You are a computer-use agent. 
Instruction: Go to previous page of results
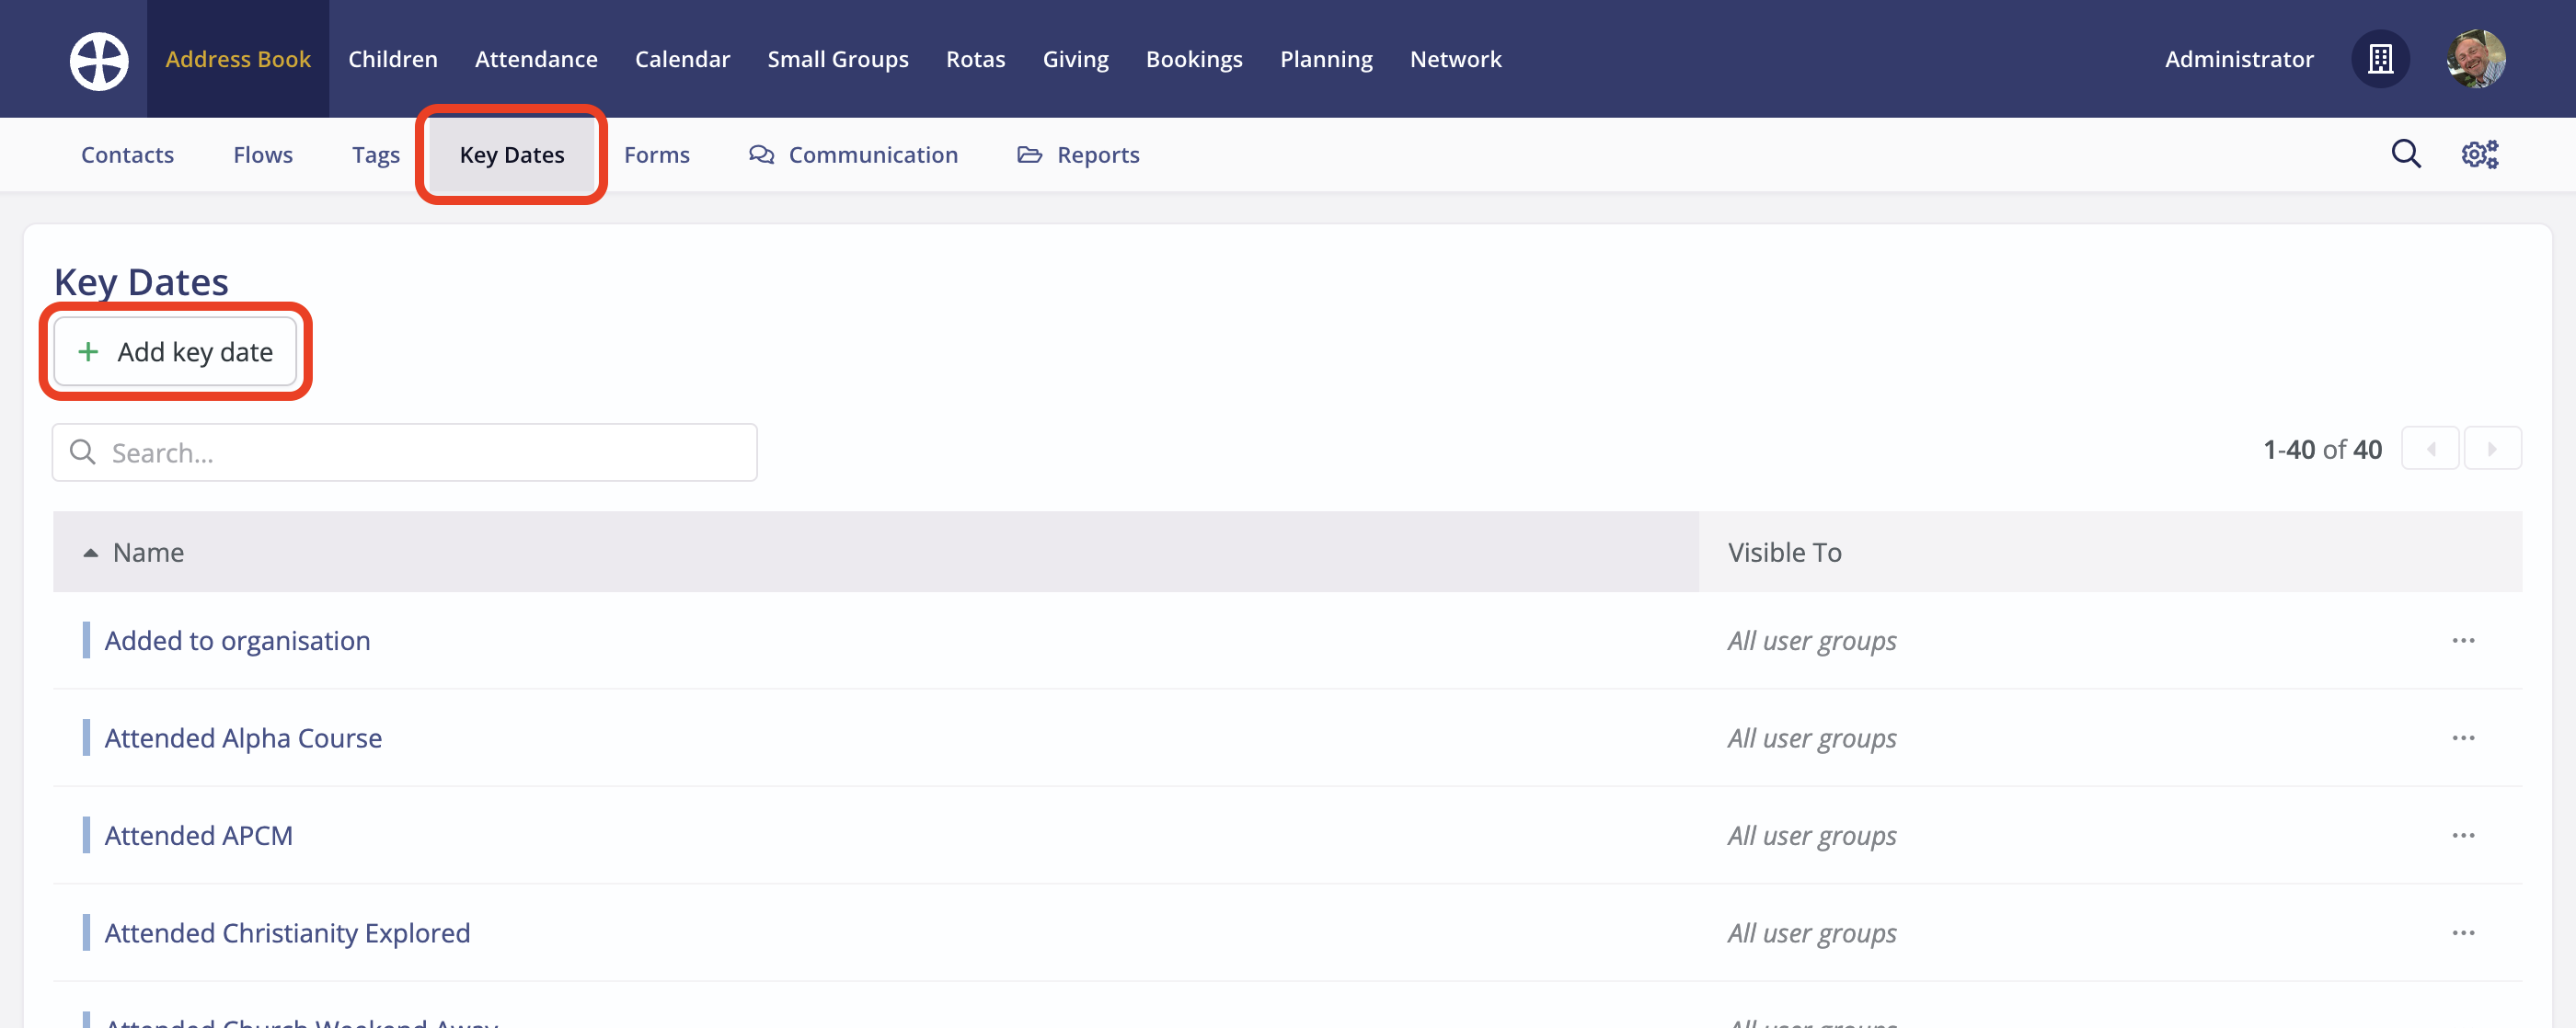[x=2430, y=449]
